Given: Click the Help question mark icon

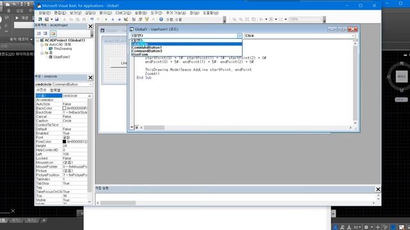Looking at the screenshot, I should click(161, 19).
